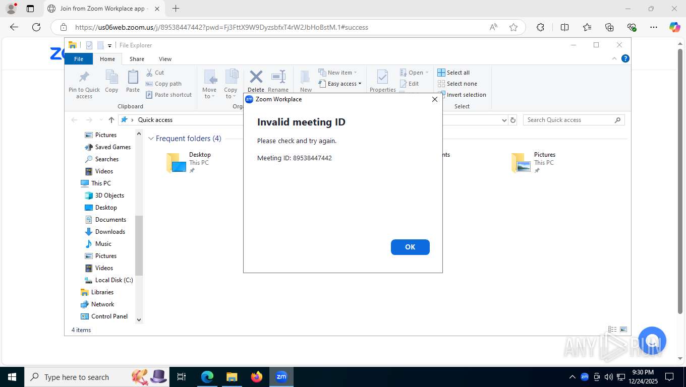
Task: Refresh the Edge browser page
Action: (36, 27)
